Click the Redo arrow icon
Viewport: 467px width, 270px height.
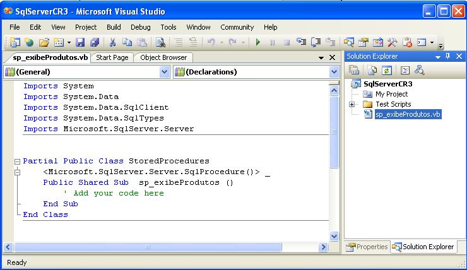click(233, 42)
